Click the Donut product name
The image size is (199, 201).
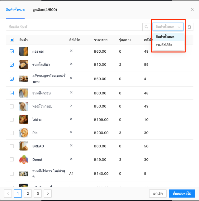pyautogui.click(x=37, y=160)
